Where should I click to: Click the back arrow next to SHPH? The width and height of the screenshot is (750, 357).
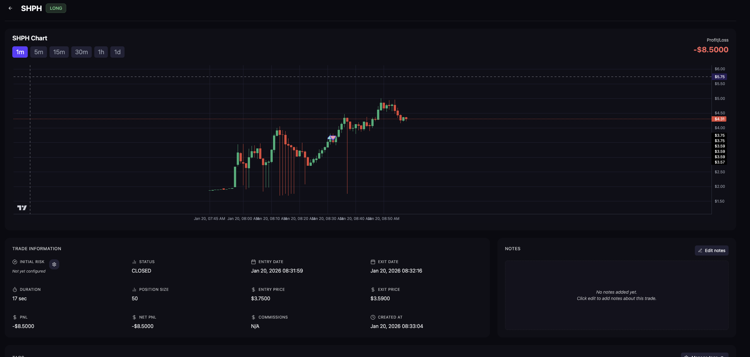(x=10, y=8)
